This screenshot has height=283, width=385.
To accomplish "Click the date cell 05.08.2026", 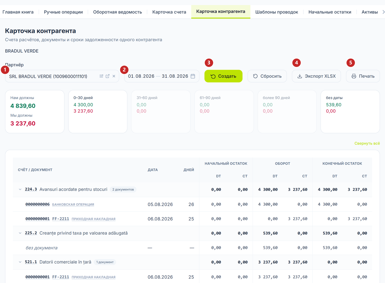I will pos(160,204).
